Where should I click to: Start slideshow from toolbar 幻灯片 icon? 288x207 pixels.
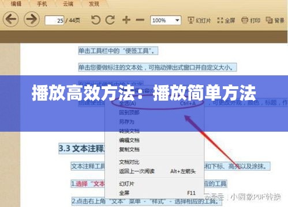coord(199,20)
